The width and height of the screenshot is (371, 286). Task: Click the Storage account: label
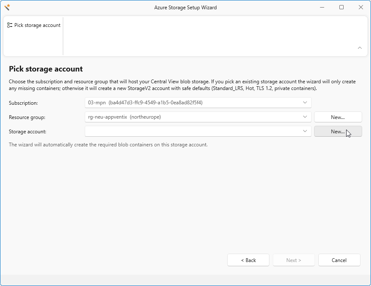point(27,132)
